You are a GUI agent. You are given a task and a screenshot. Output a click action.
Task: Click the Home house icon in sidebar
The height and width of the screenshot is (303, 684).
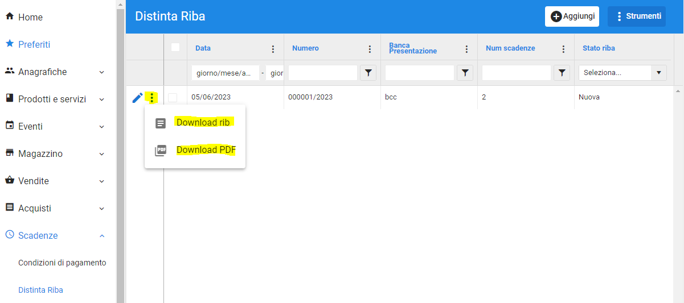[9, 16]
